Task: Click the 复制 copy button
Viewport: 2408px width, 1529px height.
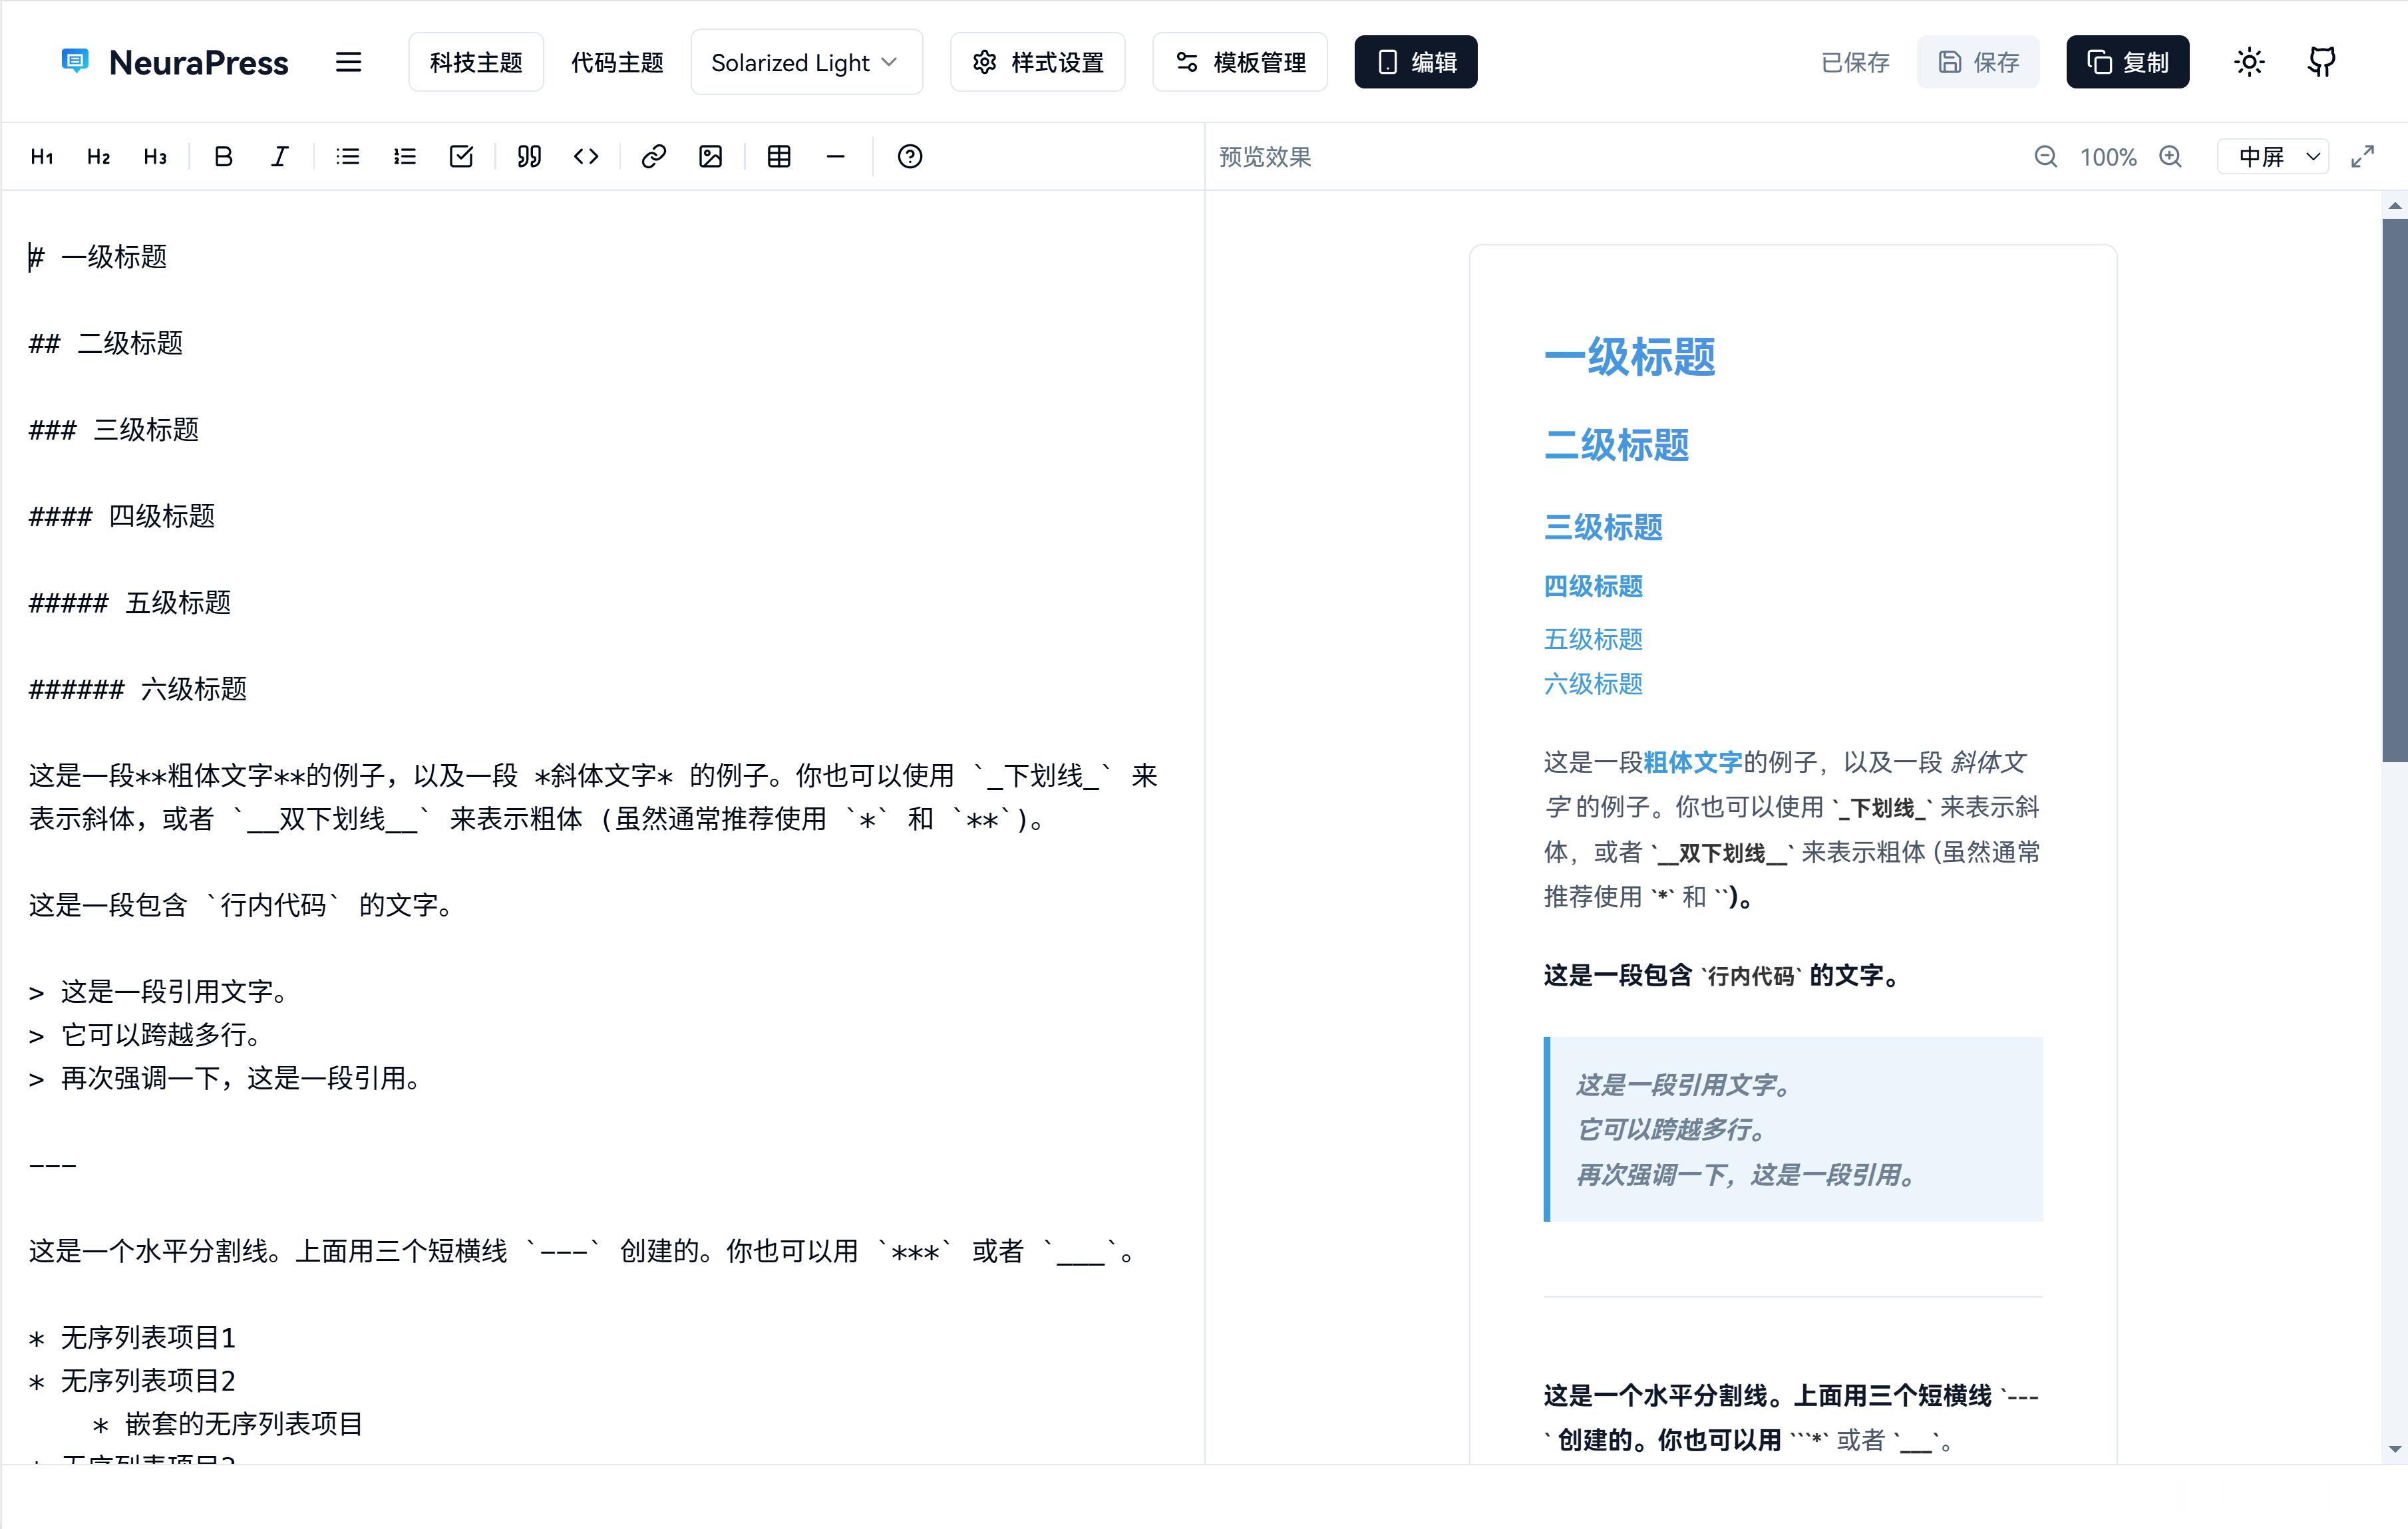Action: pos(2128,62)
